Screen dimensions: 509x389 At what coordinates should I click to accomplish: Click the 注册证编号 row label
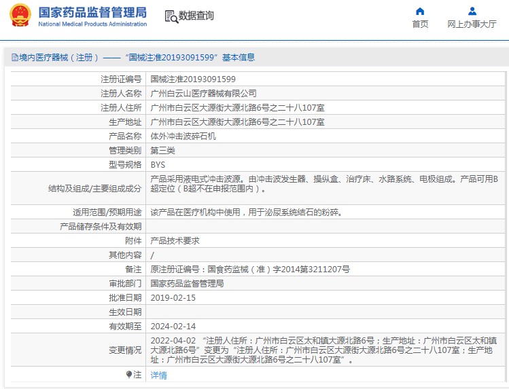tap(121, 79)
